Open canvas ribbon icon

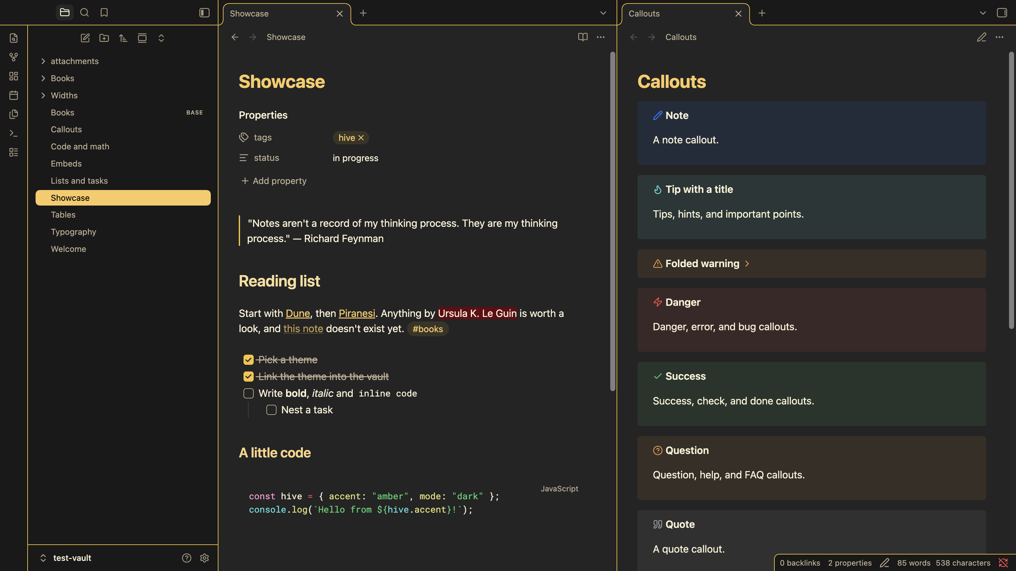[x=14, y=76]
